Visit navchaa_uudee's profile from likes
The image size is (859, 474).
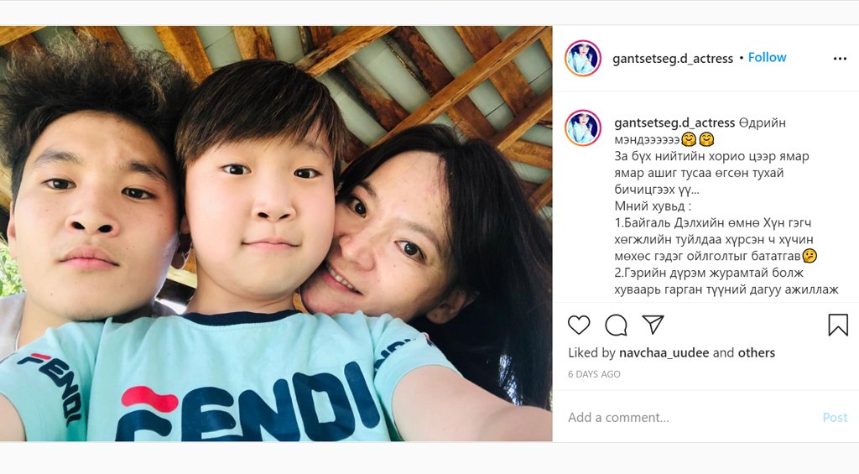coord(664,353)
